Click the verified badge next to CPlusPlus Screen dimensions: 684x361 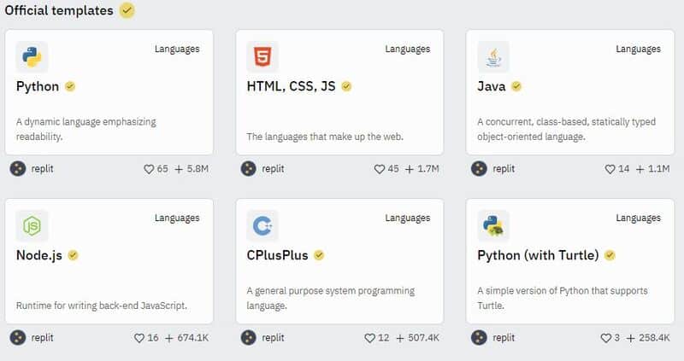[x=319, y=255]
